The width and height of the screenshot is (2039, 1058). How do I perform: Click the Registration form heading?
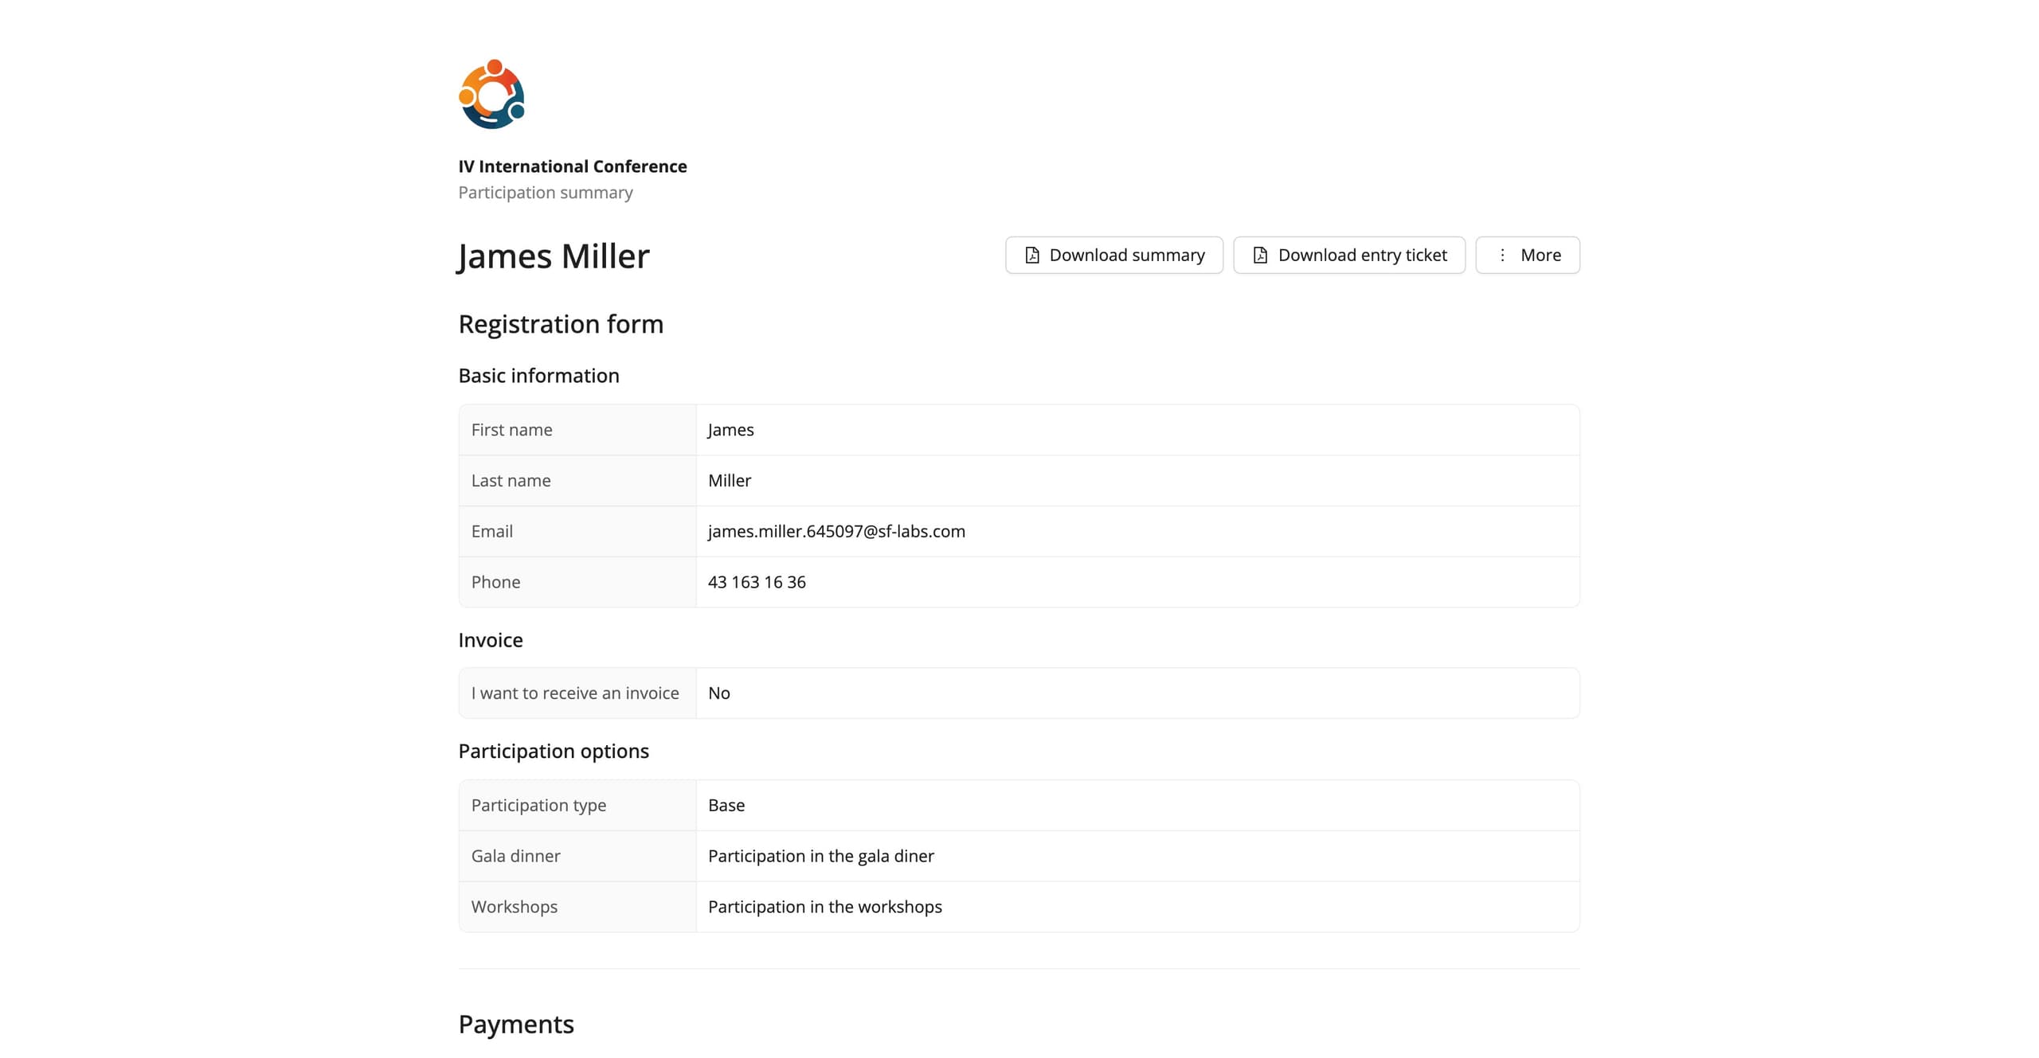point(561,324)
